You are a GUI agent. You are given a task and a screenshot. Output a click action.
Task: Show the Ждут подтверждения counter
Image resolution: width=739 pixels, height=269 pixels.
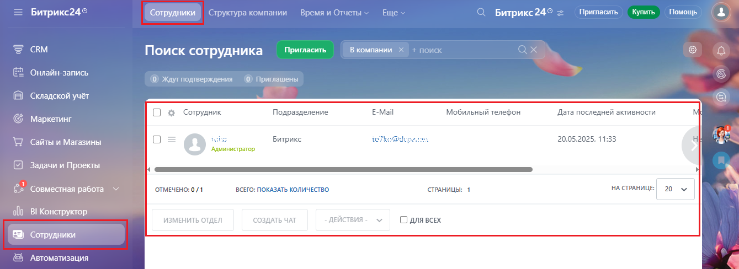click(191, 79)
